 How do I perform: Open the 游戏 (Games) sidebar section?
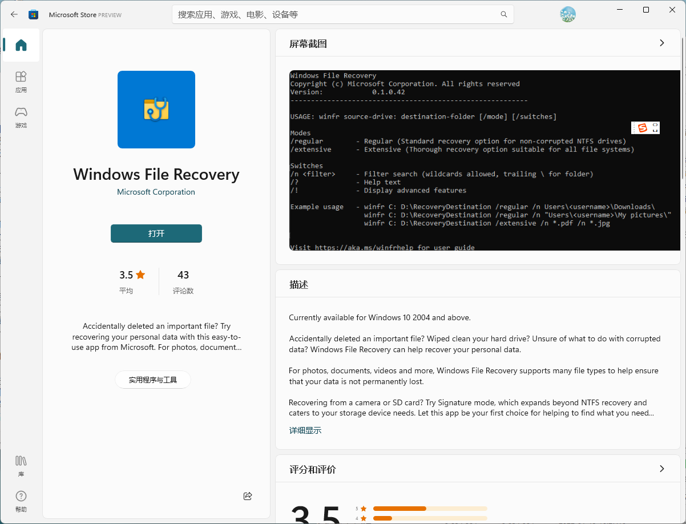(x=21, y=117)
